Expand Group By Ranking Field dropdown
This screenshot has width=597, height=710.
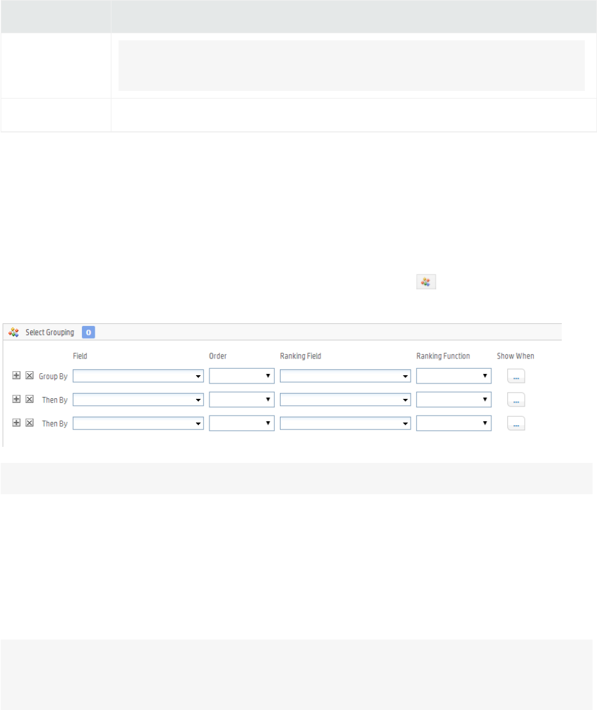click(x=345, y=376)
